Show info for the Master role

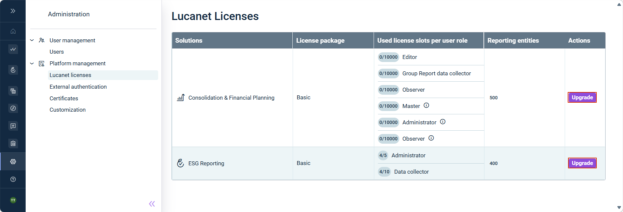[x=426, y=105]
